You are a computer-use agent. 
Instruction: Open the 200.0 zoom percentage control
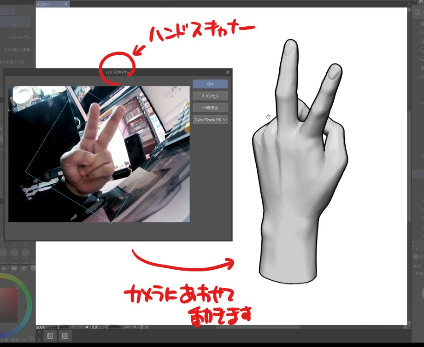pyautogui.click(x=44, y=326)
